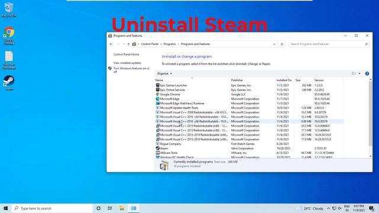Open Task View on the taskbar
Image resolution: width=379 pixels, height=213 pixels.
coord(110,208)
